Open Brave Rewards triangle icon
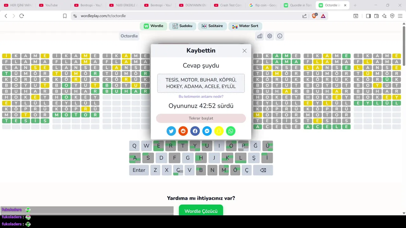 tap(323, 16)
